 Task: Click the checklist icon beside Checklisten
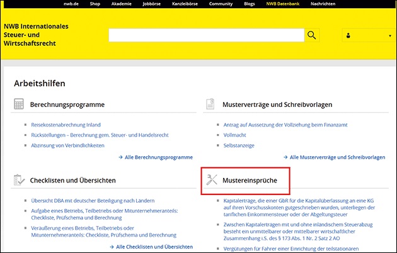click(x=19, y=181)
